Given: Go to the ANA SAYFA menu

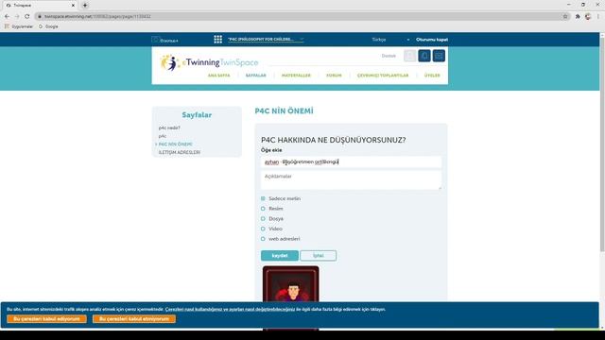Looking at the screenshot, I should pyautogui.click(x=218, y=76).
